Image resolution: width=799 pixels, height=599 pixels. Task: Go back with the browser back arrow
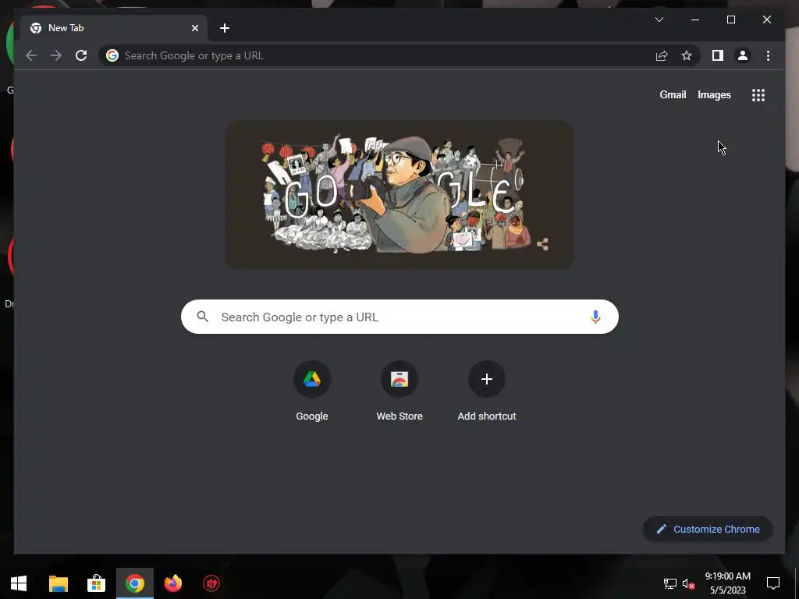click(31, 55)
